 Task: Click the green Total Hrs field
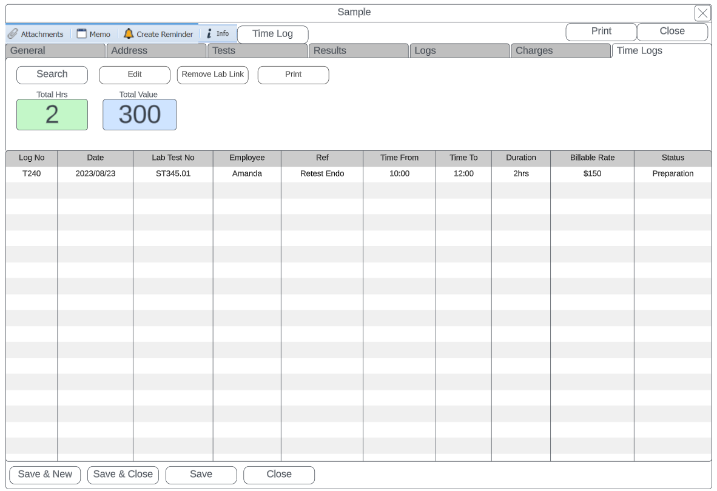52,115
